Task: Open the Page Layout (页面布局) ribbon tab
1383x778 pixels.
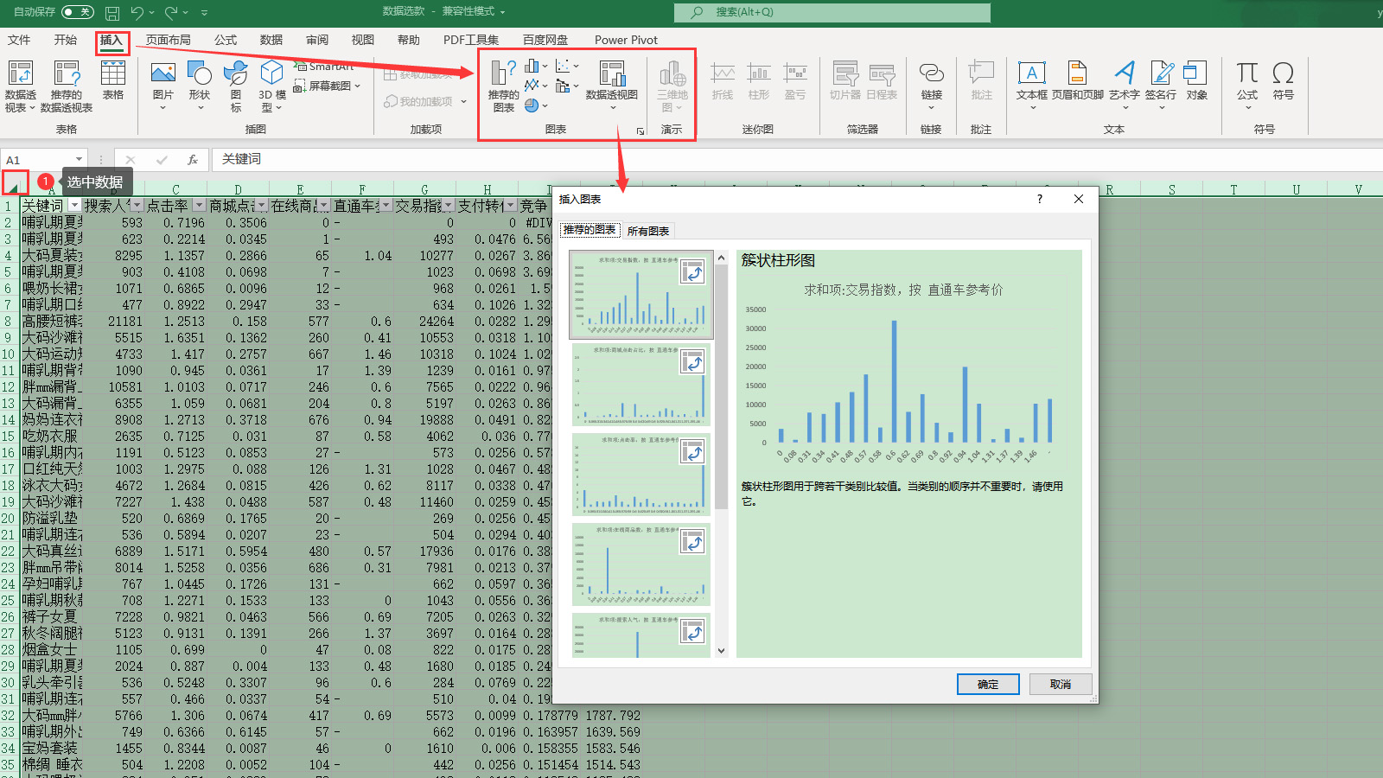Action: [168, 40]
